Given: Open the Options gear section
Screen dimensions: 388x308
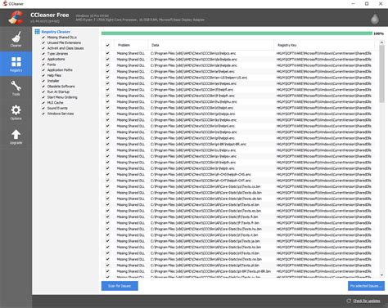Looking at the screenshot, I should point(16,112).
